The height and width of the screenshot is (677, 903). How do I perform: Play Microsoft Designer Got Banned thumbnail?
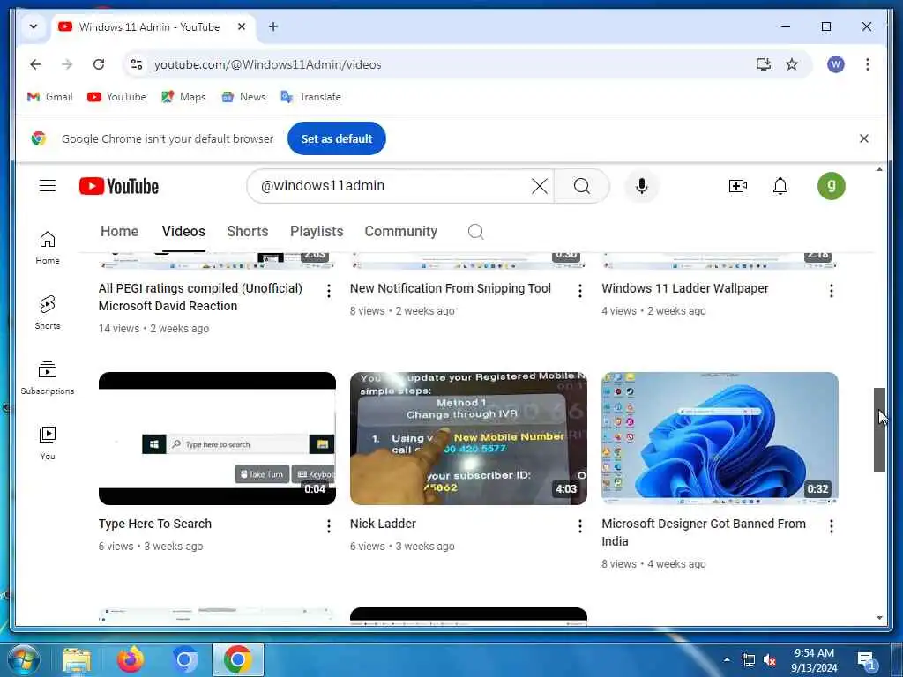720,439
